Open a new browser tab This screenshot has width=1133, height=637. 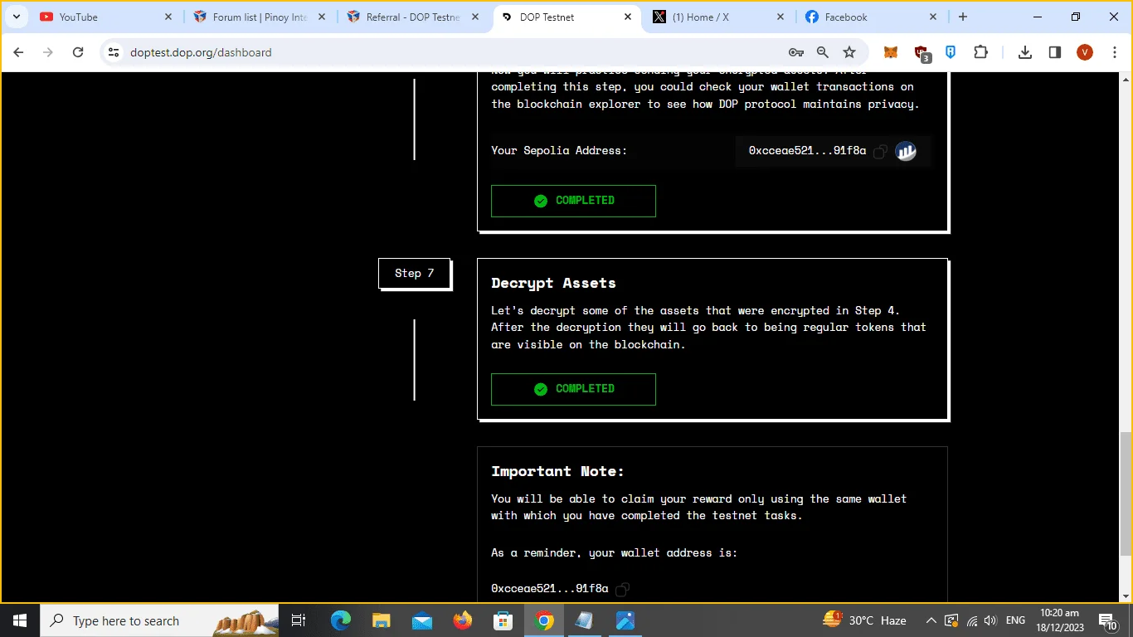(x=963, y=17)
